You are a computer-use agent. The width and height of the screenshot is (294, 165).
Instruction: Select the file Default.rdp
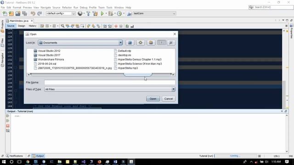(x=123, y=51)
